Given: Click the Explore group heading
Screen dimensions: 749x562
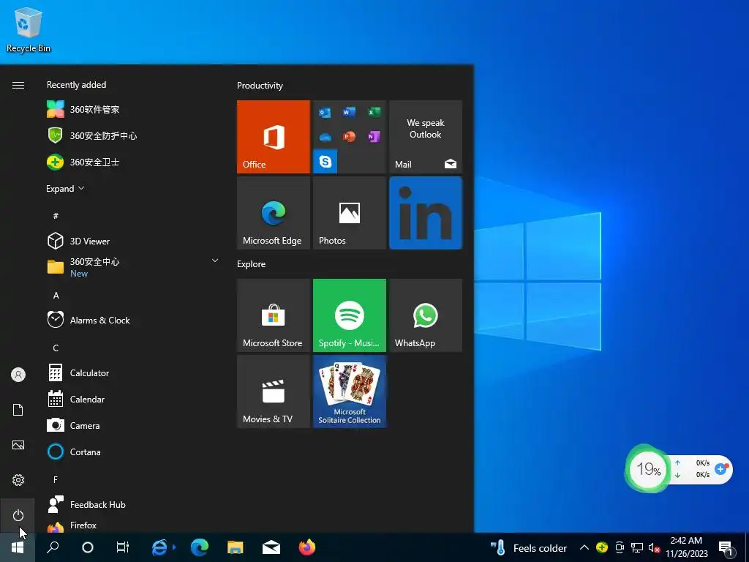Looking at the screenshot, I should [x=252, y=264].
